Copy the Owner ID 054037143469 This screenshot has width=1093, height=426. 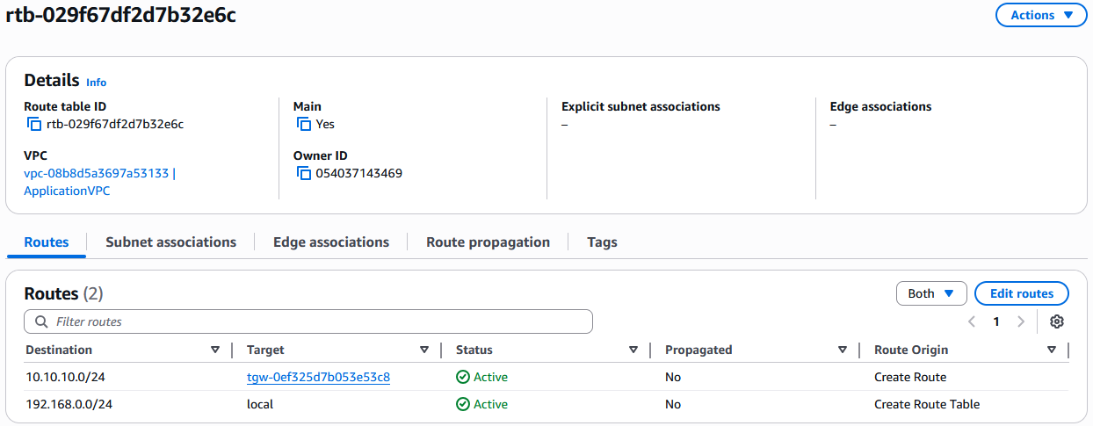pyautogui.click(x=304, y=174)
